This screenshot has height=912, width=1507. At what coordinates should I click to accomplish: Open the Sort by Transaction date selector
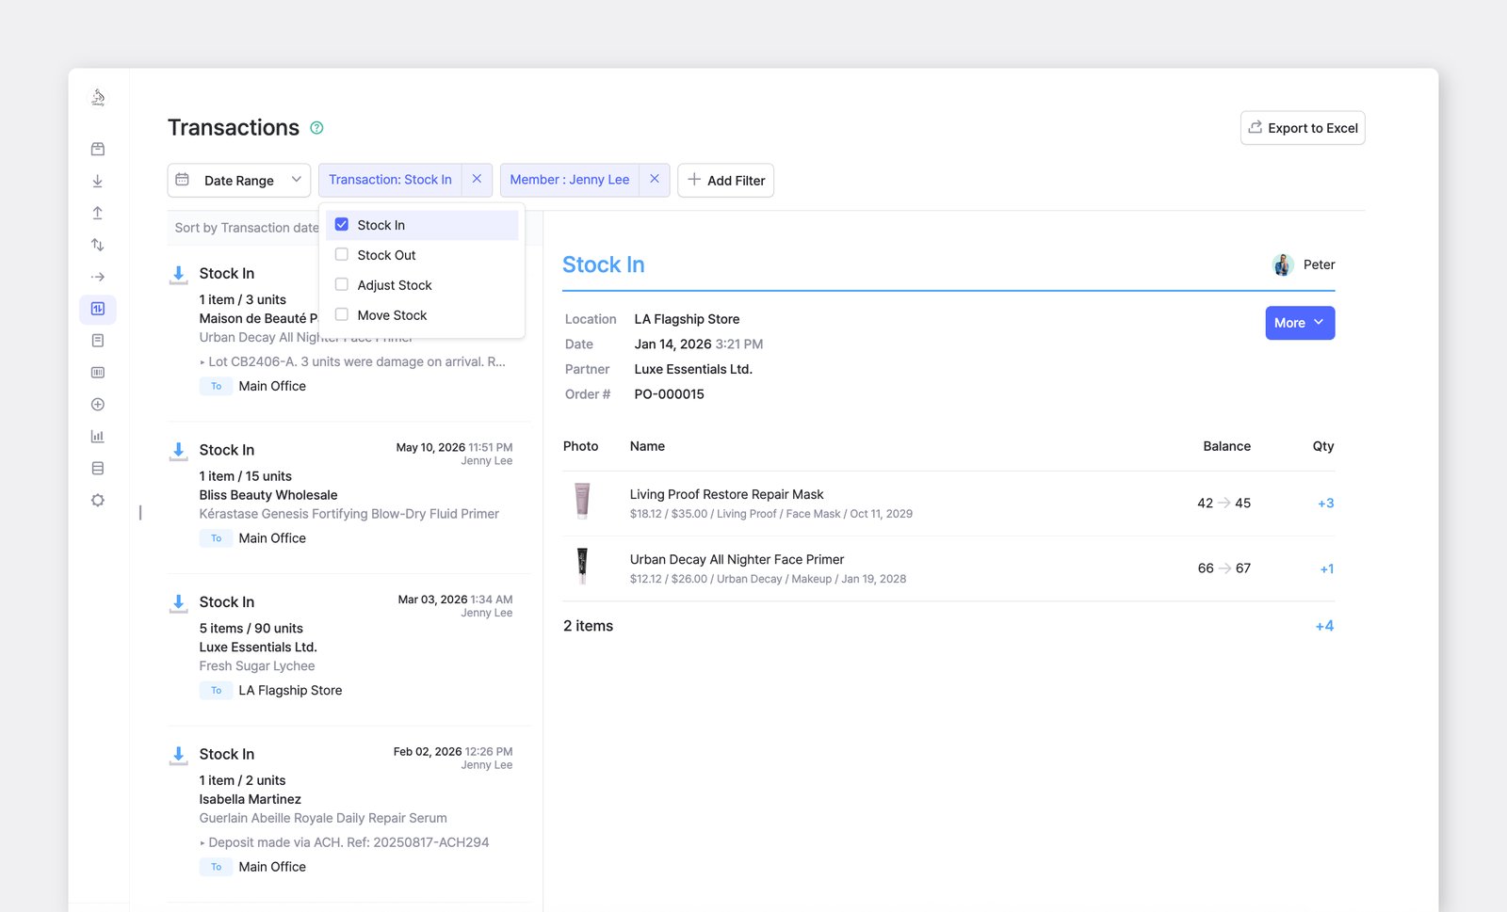click(x=247, y=228)
